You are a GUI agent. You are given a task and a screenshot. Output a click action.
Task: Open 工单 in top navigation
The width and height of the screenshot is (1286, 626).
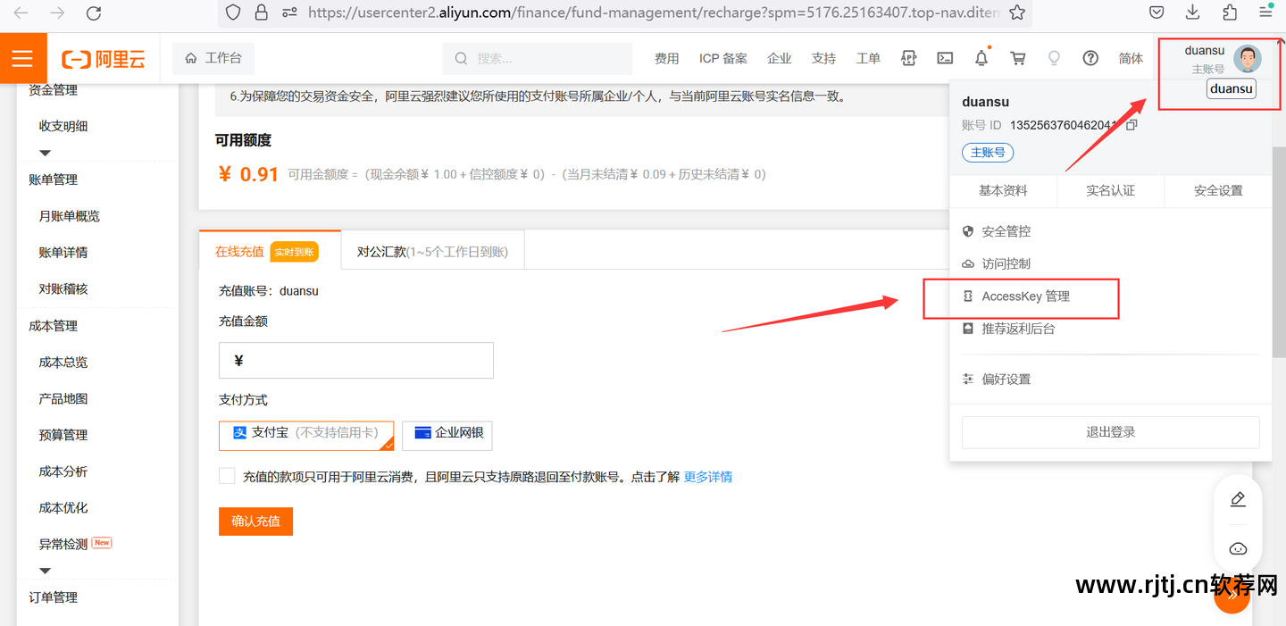868,58
